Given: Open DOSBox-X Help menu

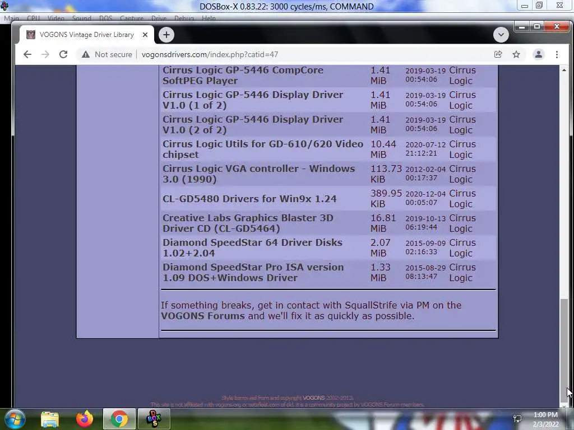Looking at the screenshot, I should point(209,18).
